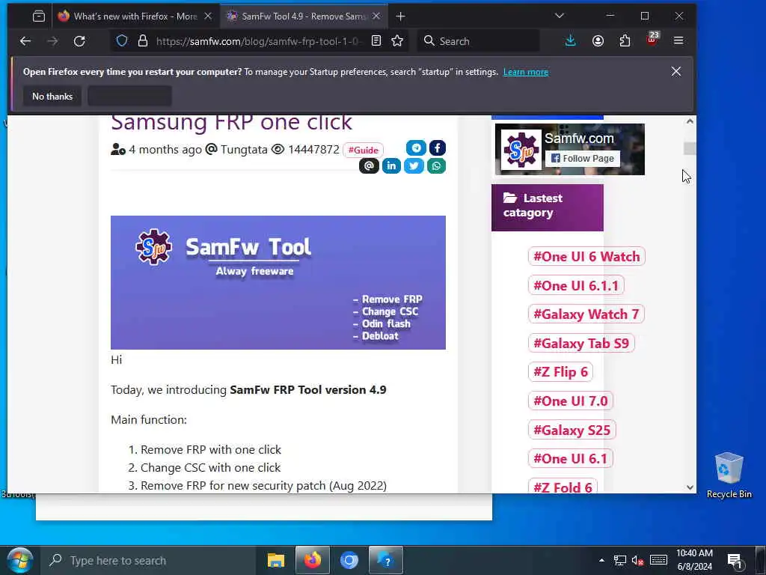Open the Firefox account menu
Viewport: 766px width, 575px height.
tap(598, 41)
